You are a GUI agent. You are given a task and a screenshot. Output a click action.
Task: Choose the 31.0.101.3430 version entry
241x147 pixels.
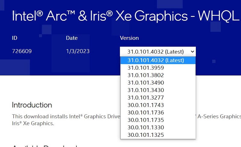pyautogui.click(x=146, y=90)
